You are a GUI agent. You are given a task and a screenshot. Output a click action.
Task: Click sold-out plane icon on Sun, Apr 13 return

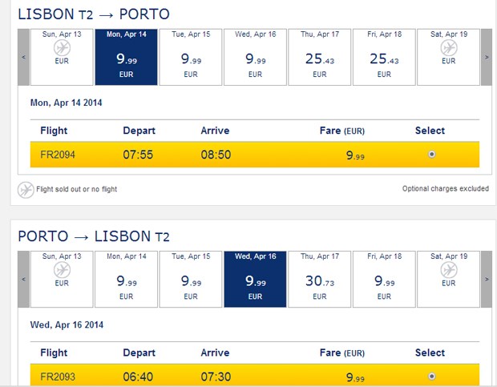(62, 270)
